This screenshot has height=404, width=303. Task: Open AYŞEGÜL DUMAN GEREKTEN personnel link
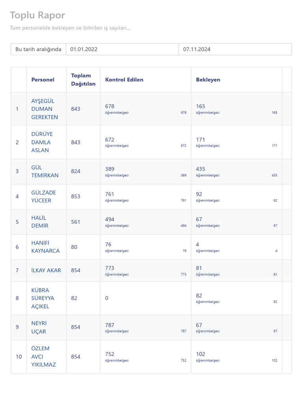(x=45, y=109)
